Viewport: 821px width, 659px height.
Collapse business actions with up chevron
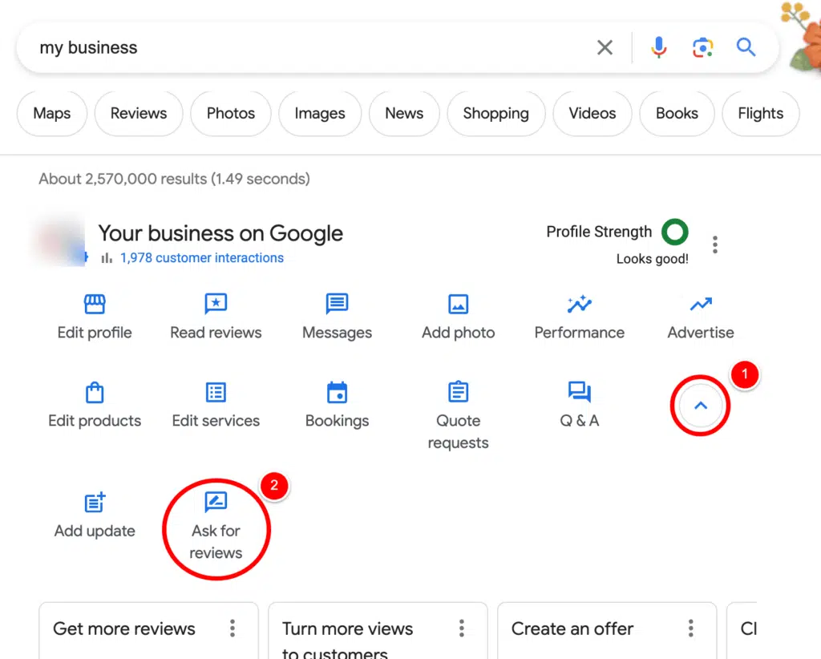click(x=701, y=406)
